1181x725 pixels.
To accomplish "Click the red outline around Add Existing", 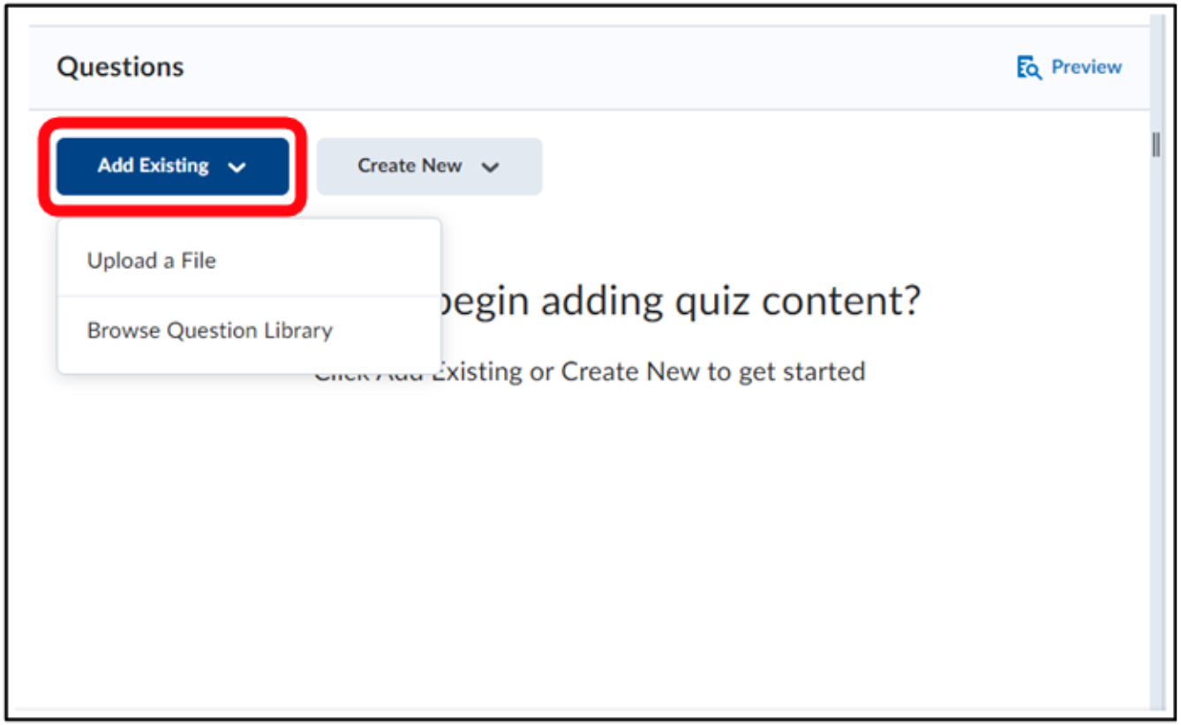I will coord(173,123).
